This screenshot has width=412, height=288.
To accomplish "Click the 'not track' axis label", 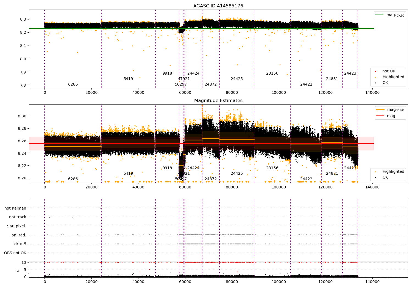I will (18, 217).
